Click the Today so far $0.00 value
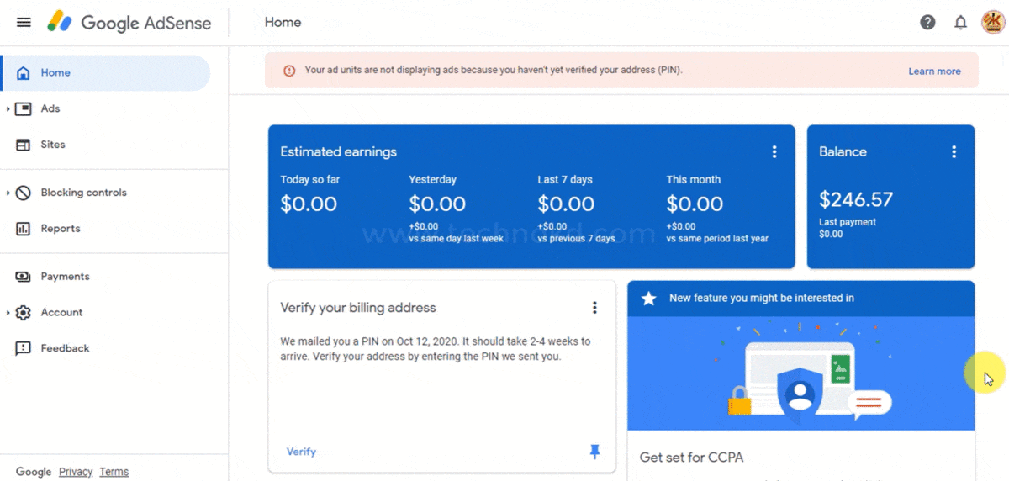 pyautogui.click(x=309, y=204)
